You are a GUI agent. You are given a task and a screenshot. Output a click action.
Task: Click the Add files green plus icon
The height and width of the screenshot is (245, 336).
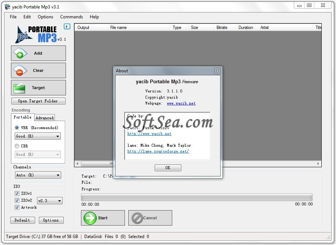(x=20, y=53)
